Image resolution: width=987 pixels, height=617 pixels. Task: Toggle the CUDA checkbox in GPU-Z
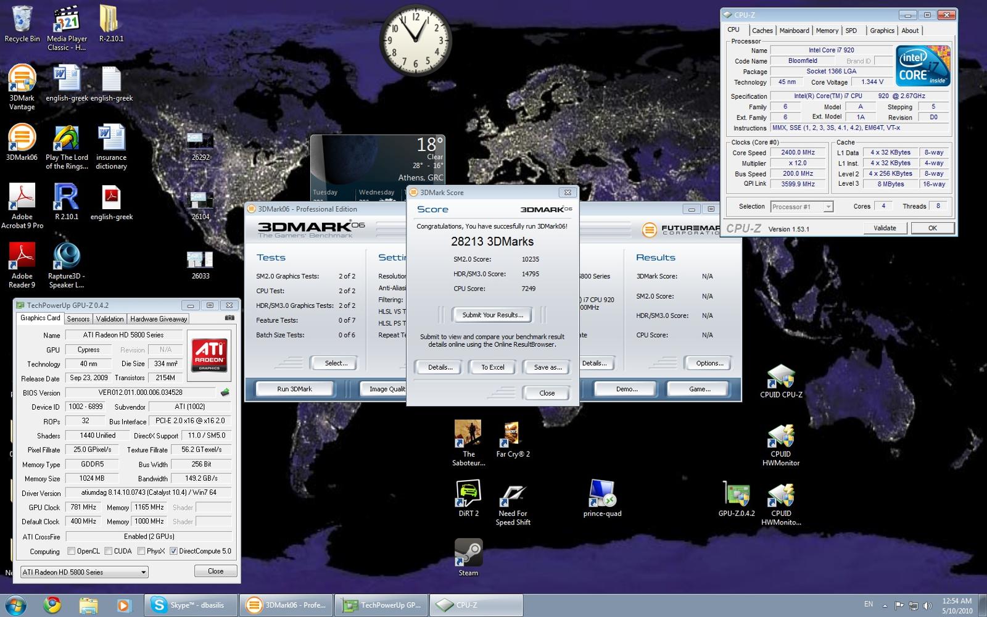tap(109, 551)
